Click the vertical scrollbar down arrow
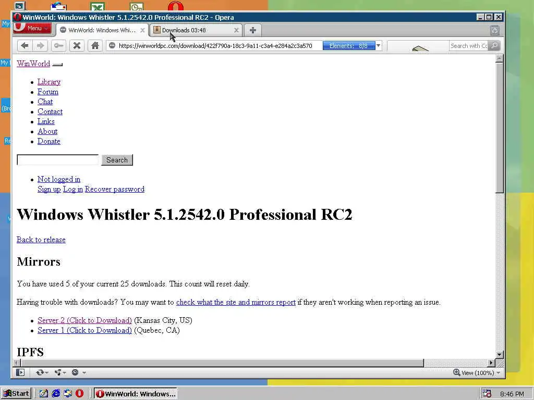 click(x=499, y=354)
